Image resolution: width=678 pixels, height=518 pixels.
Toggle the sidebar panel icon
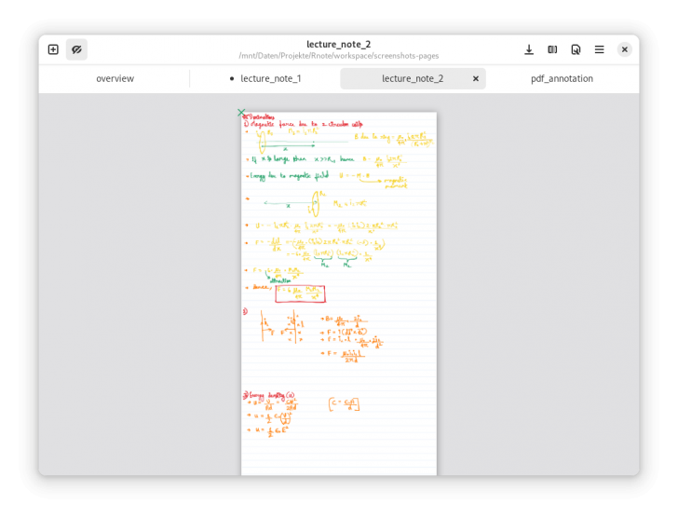pos(552,49)
